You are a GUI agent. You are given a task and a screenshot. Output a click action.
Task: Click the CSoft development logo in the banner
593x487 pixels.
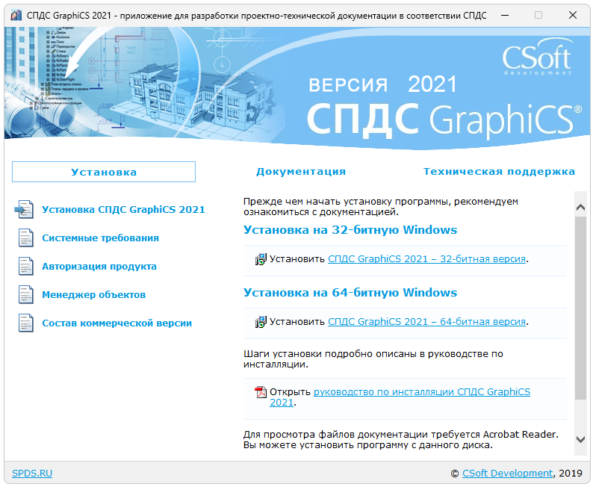click(537, 58)
